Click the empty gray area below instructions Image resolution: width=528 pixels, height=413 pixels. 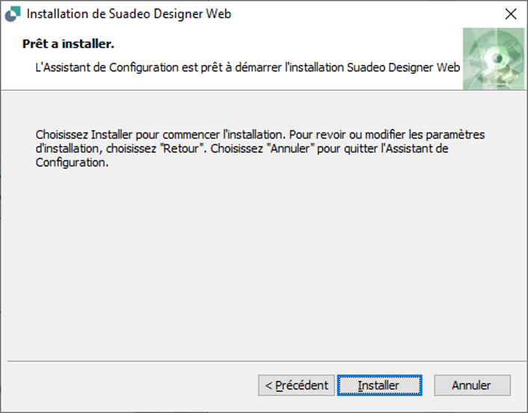coord(263,263)
